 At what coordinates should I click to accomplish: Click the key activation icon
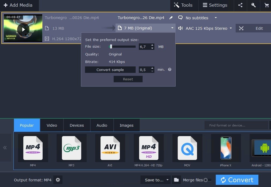[253, 5]
